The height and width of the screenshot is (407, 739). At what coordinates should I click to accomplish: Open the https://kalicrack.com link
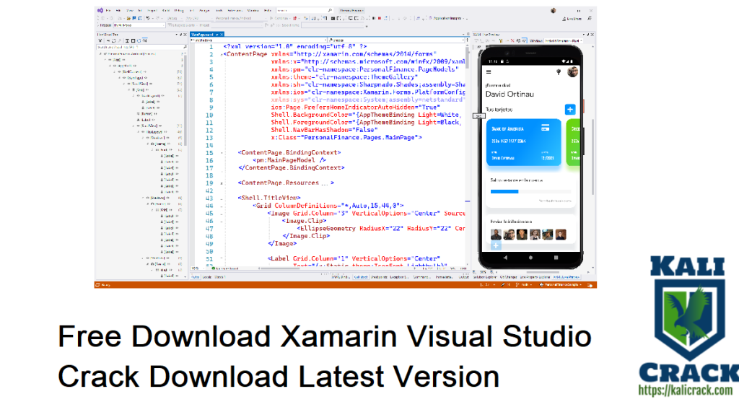coord(686,390)
